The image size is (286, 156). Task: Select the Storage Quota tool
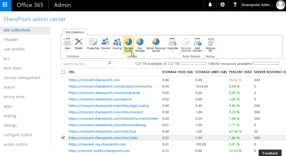128,45
